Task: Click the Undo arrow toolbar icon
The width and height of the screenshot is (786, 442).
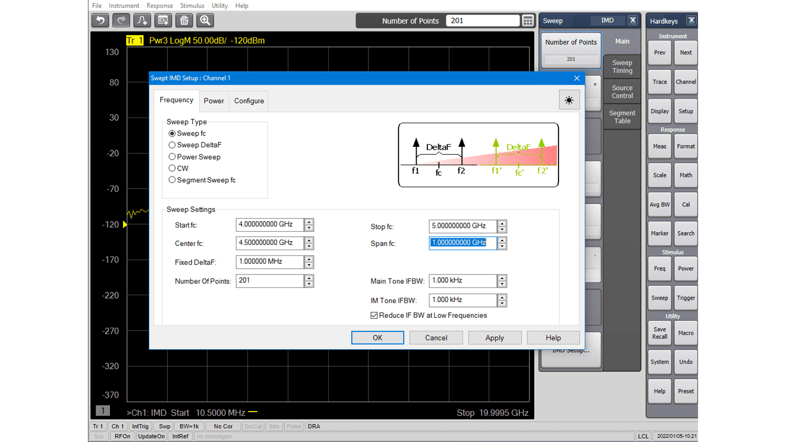Action: click(100, 20)
